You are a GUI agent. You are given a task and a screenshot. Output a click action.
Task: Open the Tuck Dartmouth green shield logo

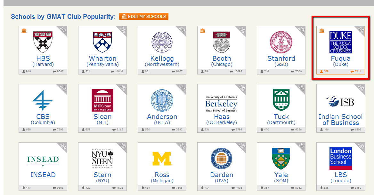(x=281, y=100)
